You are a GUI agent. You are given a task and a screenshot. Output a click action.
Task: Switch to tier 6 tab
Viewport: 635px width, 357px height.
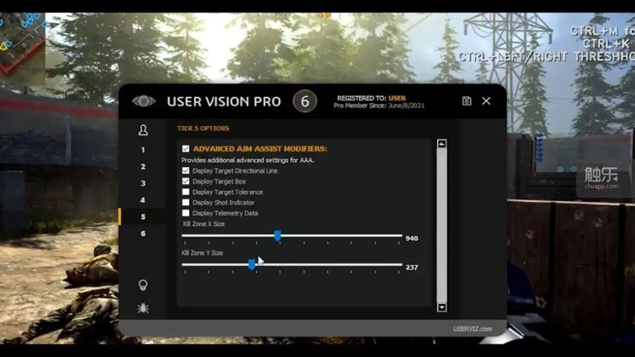[143, 234]
